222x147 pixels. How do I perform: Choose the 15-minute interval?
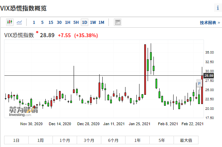point(51,23)
